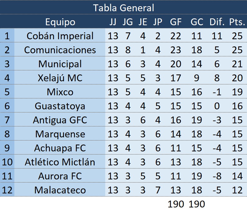The width and height of the screenshot is (247, 209).
Task: Select the JJ column header
Action: [x=113, y=22]
